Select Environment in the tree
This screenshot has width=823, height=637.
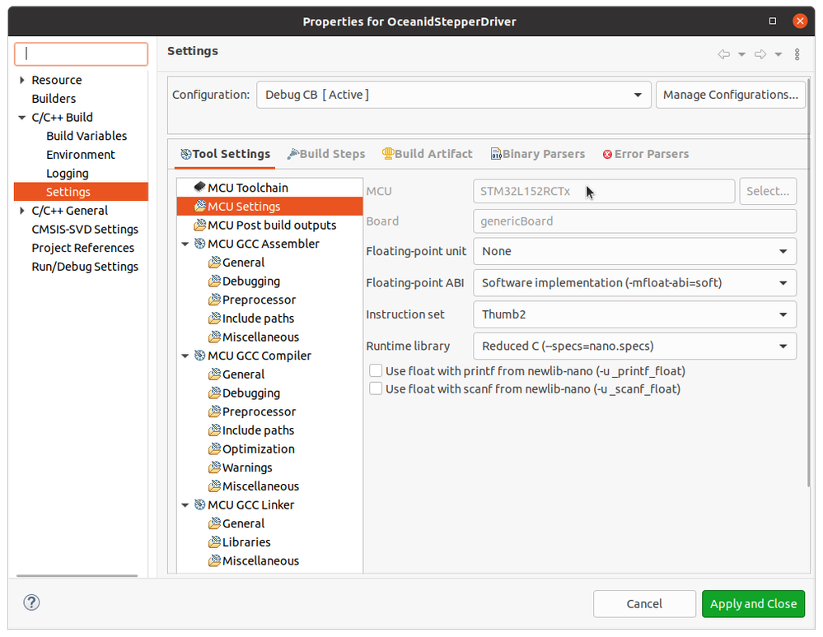(80, 155)
